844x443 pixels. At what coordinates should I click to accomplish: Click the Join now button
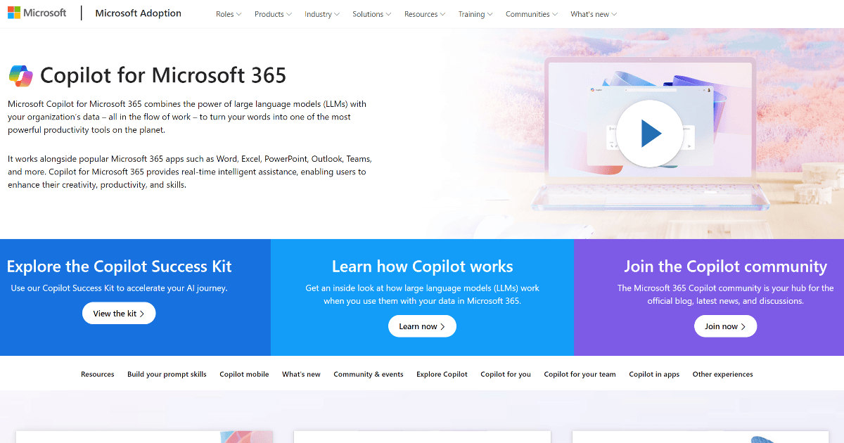(x=725, y=326)
